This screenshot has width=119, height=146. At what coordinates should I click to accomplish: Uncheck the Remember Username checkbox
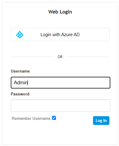pos(54,118)
